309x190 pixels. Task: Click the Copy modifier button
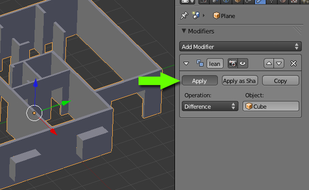point(281,81)
